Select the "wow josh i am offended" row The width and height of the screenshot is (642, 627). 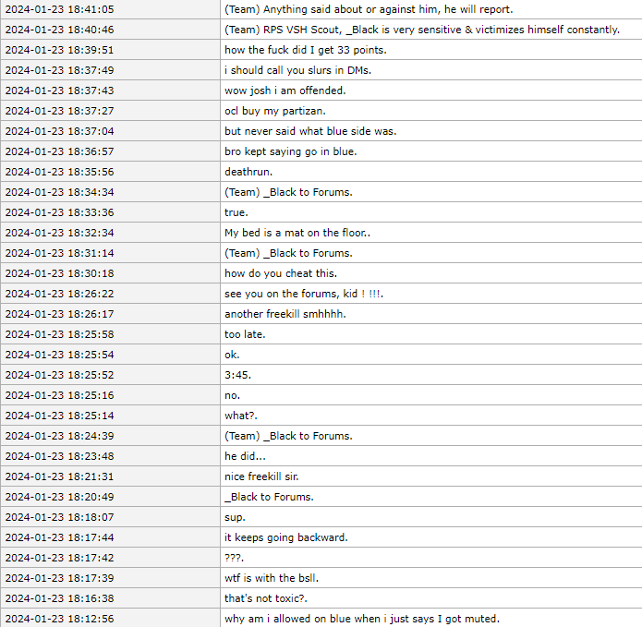285,90
